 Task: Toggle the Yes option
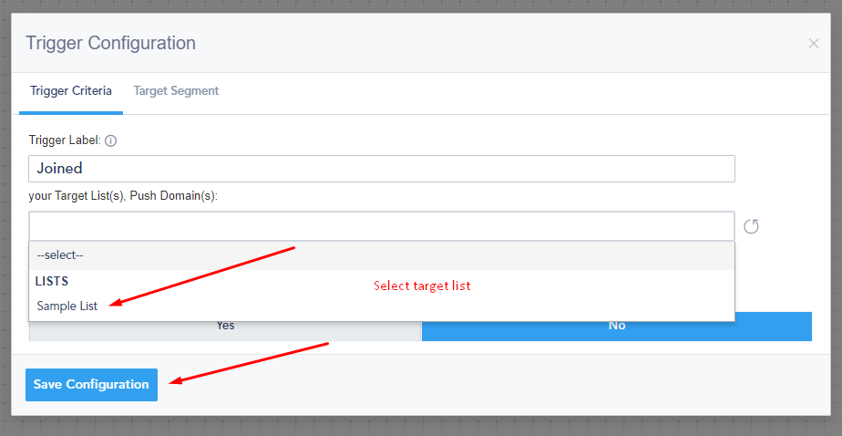[x=225, y=326]
